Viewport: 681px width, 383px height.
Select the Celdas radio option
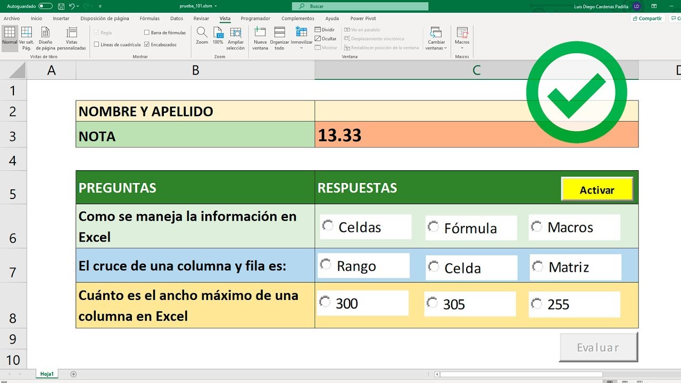coord(327,226)
